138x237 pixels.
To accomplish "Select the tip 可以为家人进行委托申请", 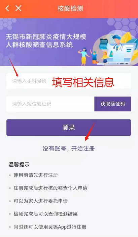I will click(41, 201).
